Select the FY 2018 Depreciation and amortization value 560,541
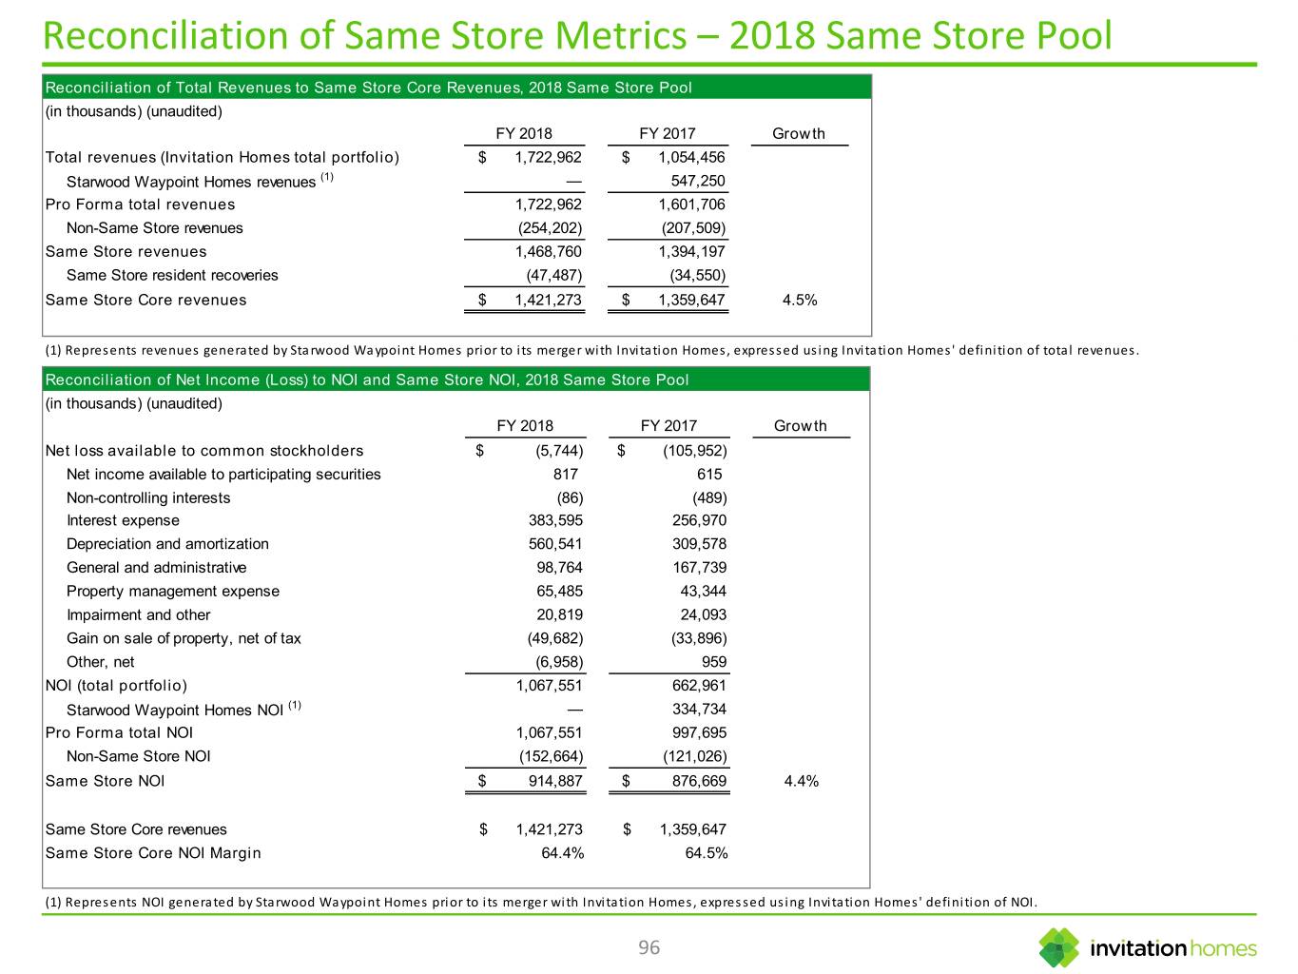 pos(555,544)
